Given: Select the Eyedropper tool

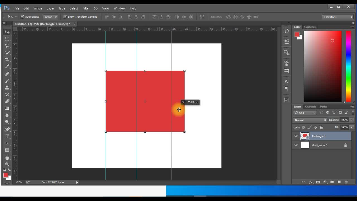Looking at the screenshot, I should click(x=7, y=66).
